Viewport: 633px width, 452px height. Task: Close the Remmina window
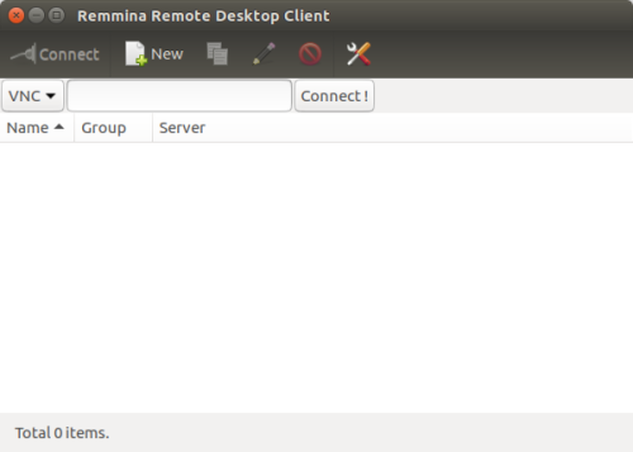[x=16, y=15]
